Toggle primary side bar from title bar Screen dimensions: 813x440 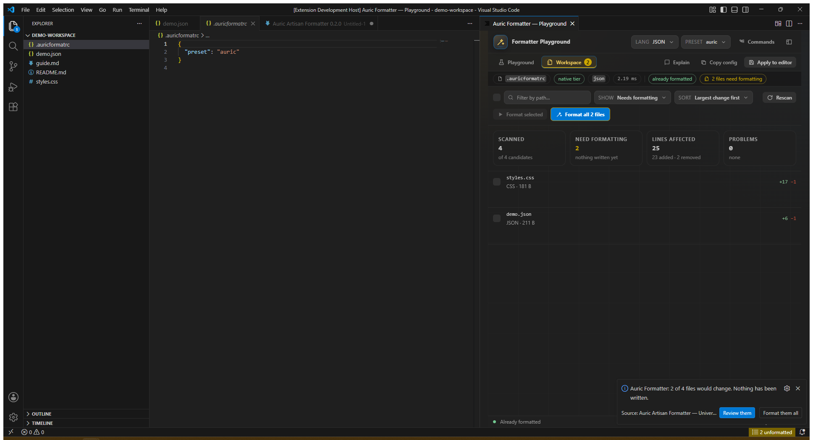tap(724, 10)
